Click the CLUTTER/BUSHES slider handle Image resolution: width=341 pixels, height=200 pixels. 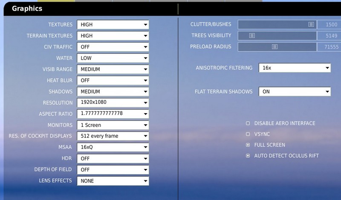(311, 24)
